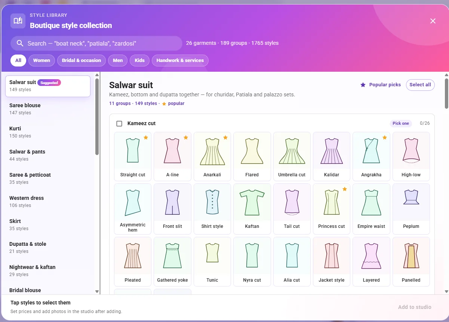This screenshot has height=322, width=449.
Task: Open the Kurti garment list
Action: coord(48,132)
